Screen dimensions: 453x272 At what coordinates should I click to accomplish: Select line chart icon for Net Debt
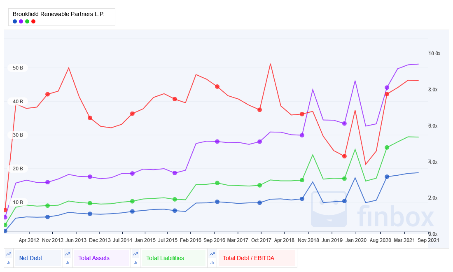pos(9,254)
